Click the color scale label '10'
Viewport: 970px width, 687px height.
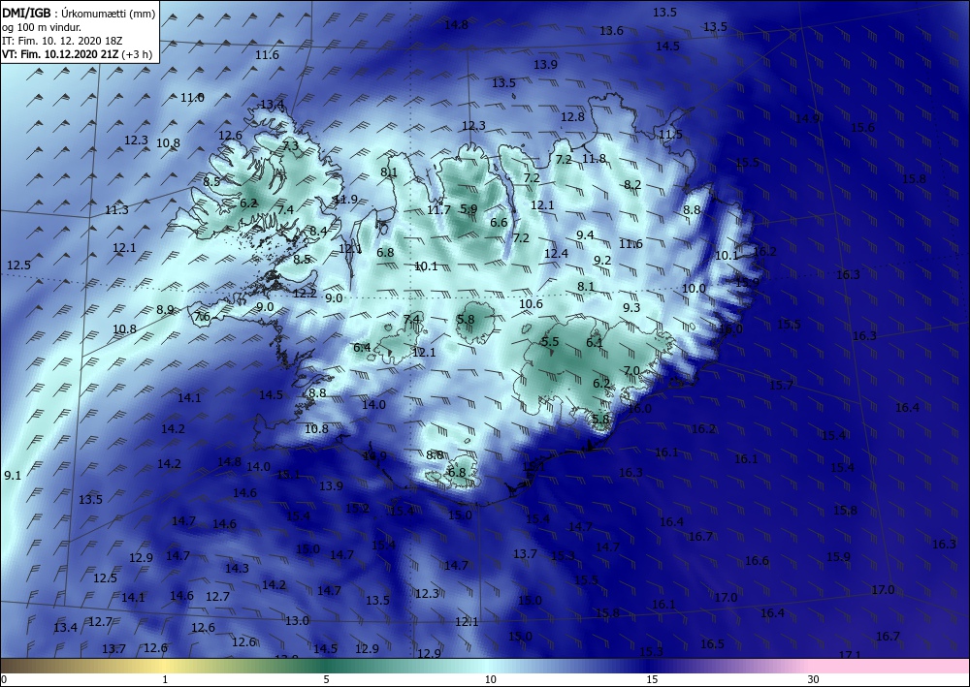pyautogui.click(x=491, y=679)
